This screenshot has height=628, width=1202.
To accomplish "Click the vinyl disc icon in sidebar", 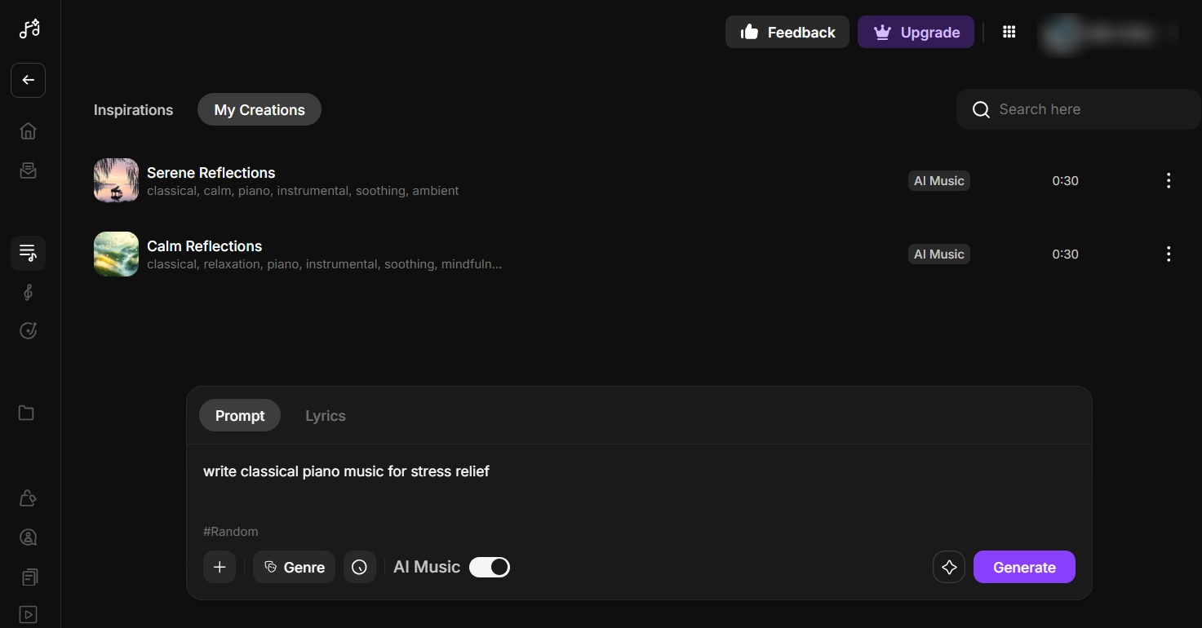I will [x=28, y=330].
